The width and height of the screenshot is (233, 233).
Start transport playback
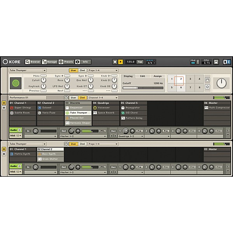[x=120, y=62]
